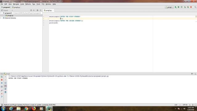
Task: Toggle soft-wrap in the Run console
Action: [x=6, y=83]
